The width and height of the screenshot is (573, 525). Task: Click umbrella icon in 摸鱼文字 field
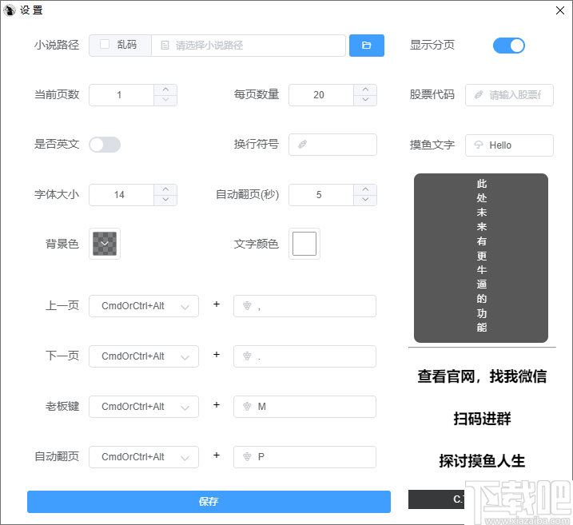pos(479,145)
